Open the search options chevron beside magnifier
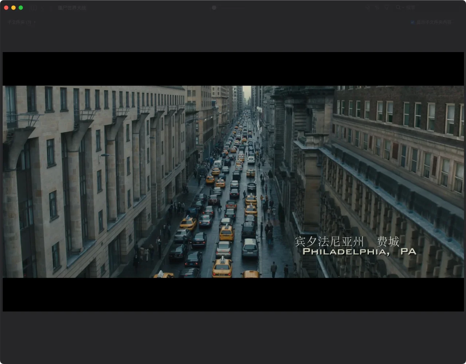This screenshot has width=466, height=364. click(402, 8)
